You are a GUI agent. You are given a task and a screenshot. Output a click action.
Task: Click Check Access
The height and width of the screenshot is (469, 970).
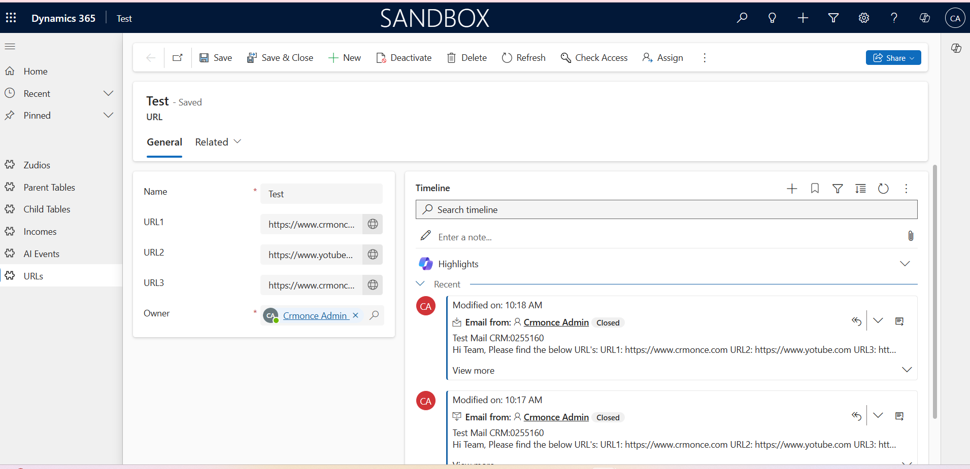tap(594, 58)
